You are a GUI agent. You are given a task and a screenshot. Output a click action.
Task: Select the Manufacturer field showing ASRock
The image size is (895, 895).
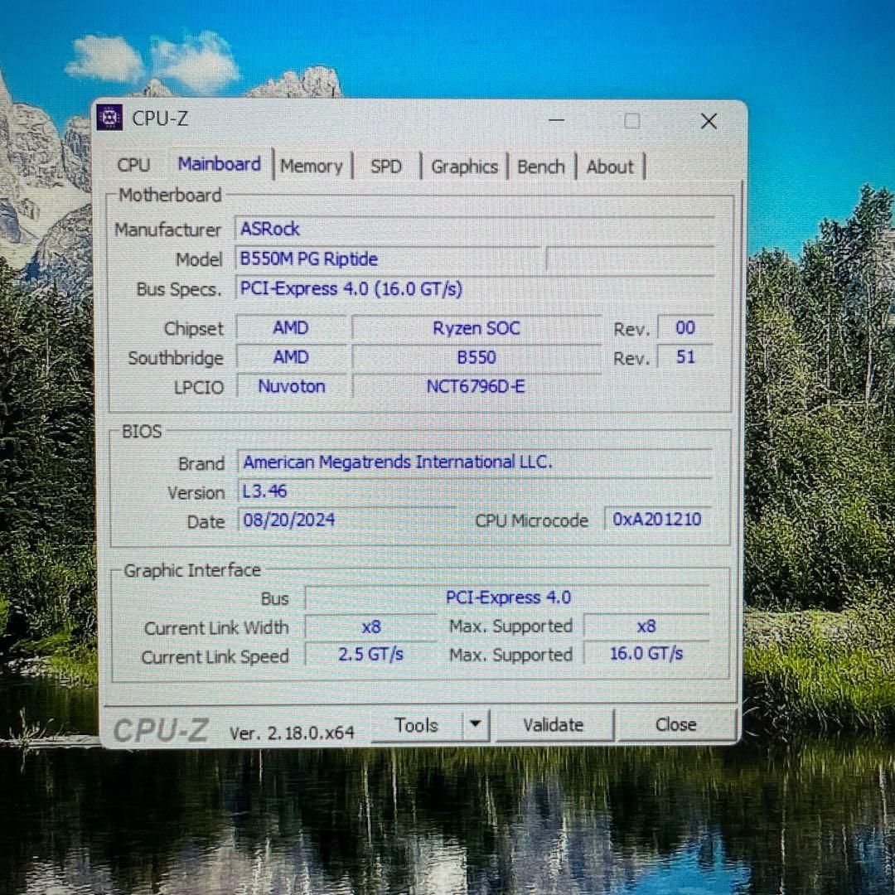tap(389, 230)
